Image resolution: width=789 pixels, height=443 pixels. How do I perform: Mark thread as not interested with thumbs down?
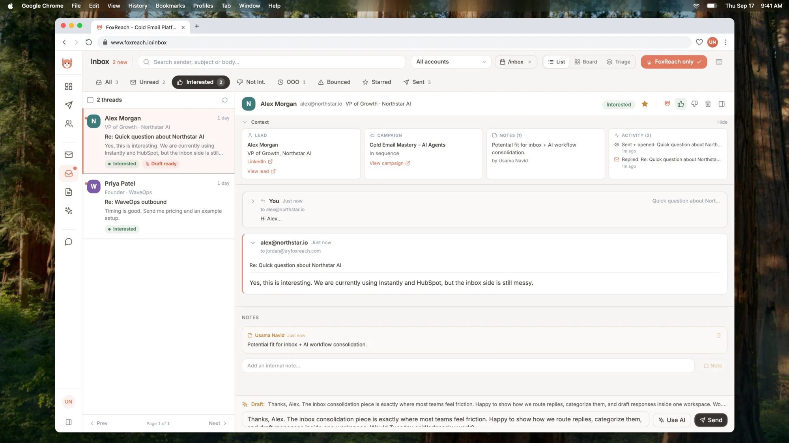[695, 104]
